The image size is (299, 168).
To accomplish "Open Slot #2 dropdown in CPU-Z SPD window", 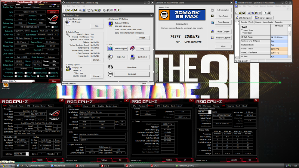I will pos(210,112).
